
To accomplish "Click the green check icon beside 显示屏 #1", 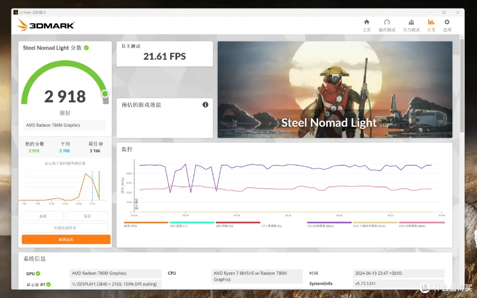I will tap(49, 284).
